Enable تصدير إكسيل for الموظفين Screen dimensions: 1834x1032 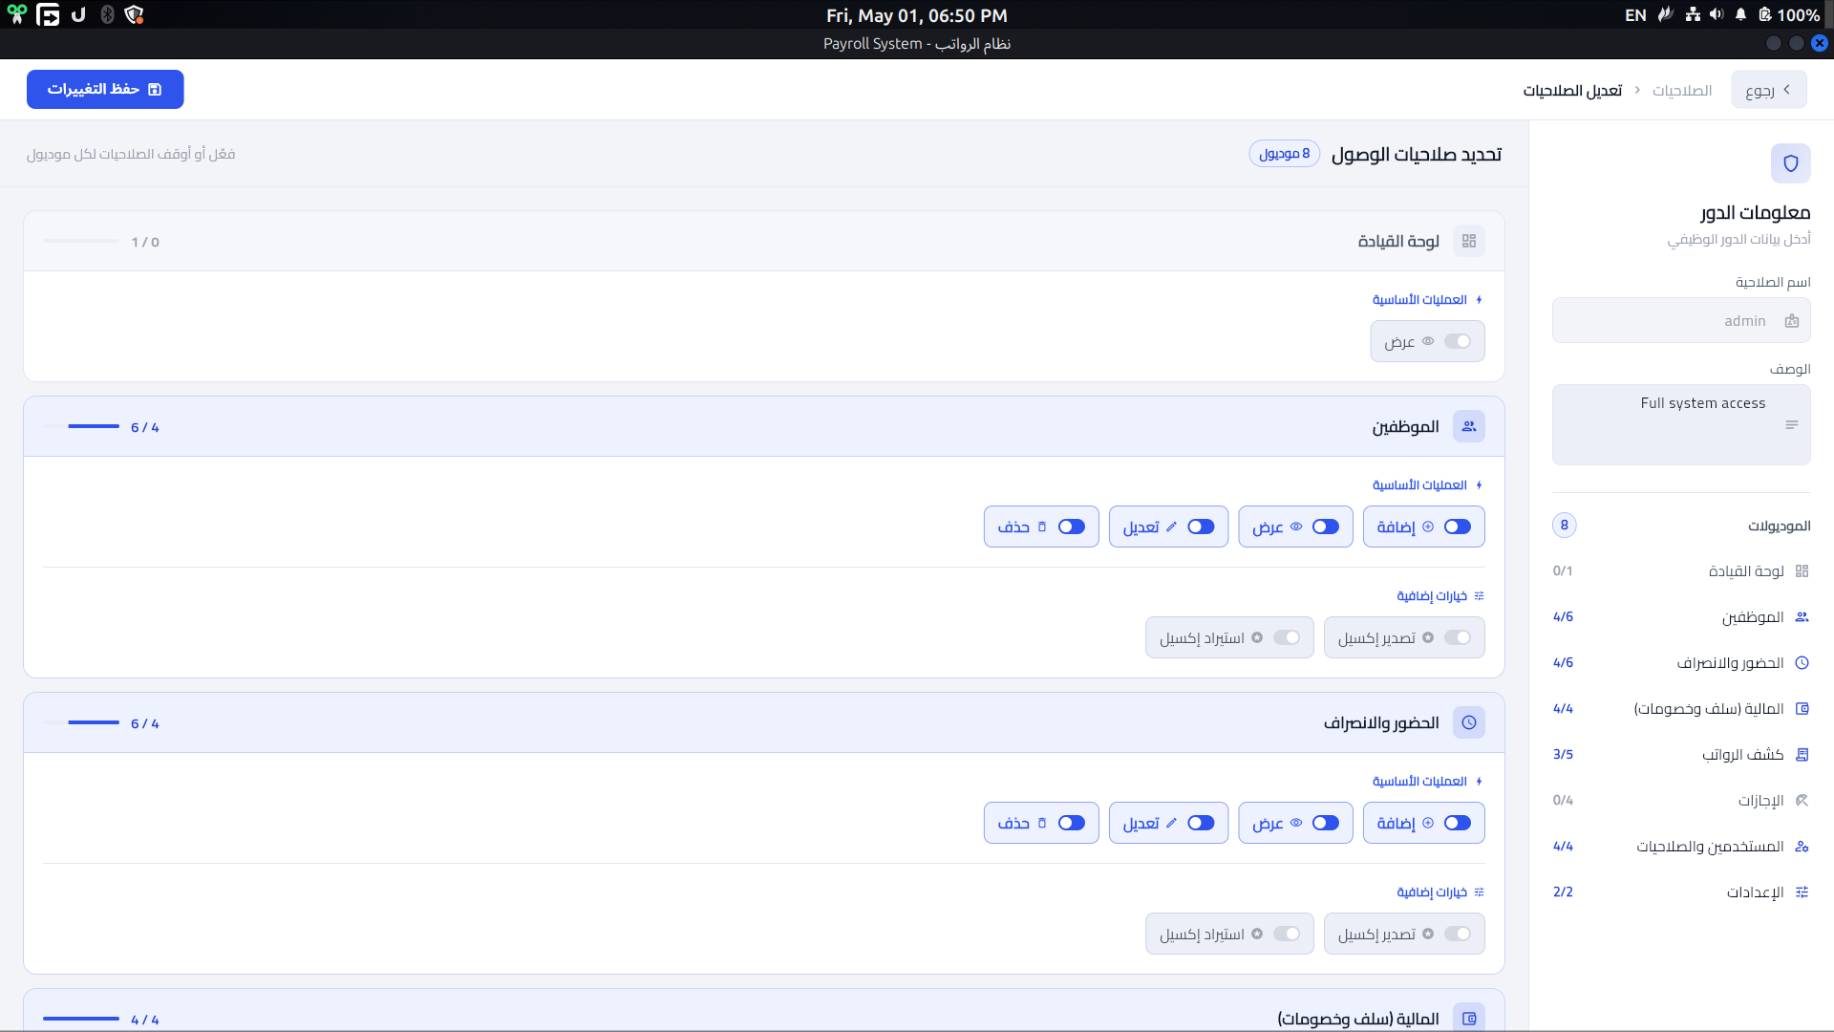(1458, 637)
